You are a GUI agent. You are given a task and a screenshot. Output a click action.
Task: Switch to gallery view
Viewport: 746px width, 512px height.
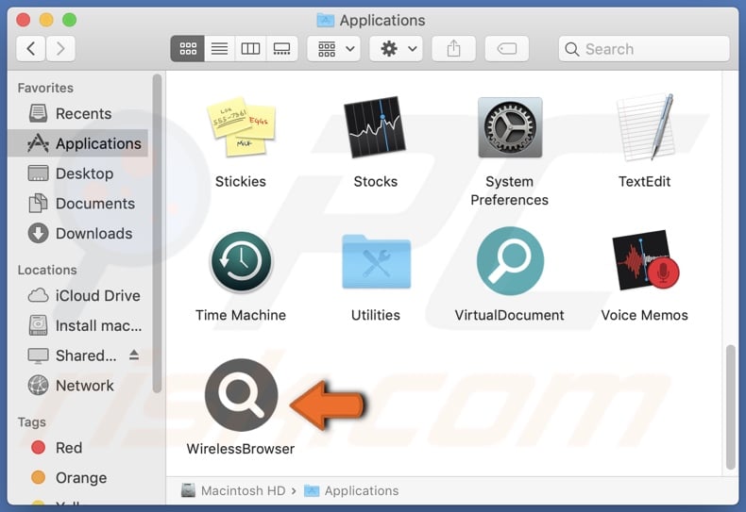point(281,48)
